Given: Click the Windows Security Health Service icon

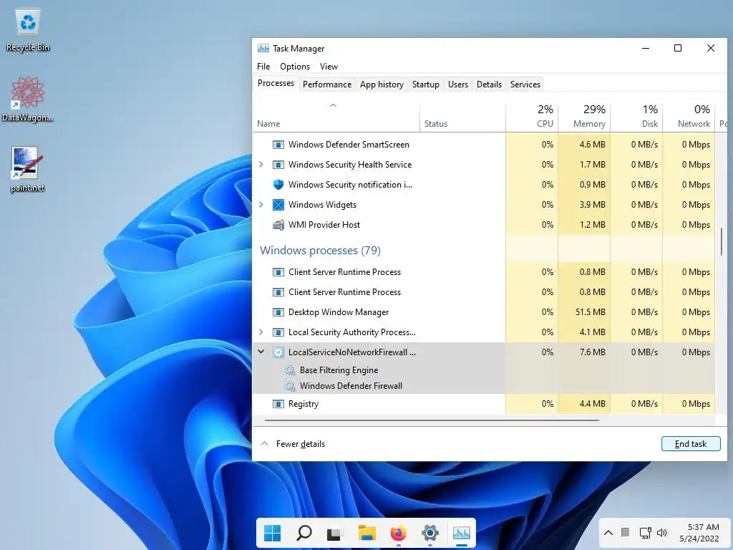Looking at the screenshot, I should tap(278, 165).
